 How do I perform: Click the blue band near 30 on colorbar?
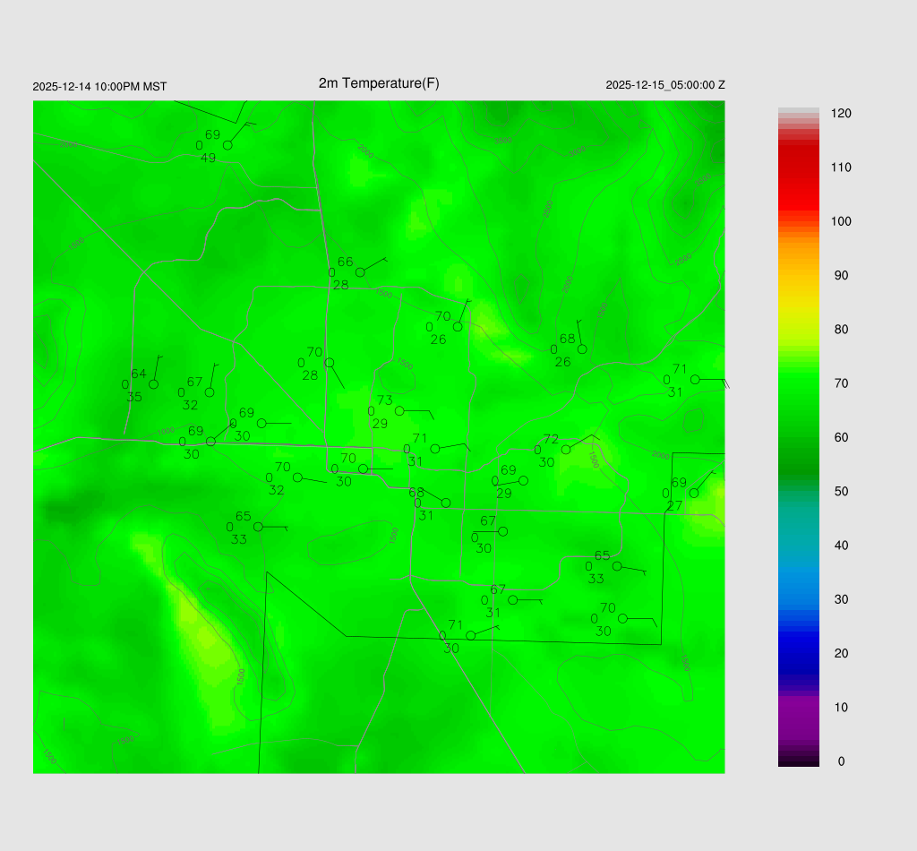[798, 598]
